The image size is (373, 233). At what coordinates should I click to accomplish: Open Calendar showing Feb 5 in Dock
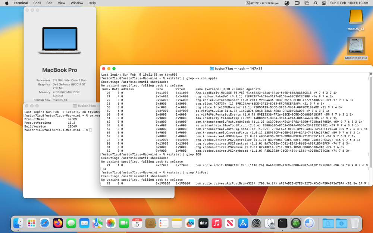point(137,223)
